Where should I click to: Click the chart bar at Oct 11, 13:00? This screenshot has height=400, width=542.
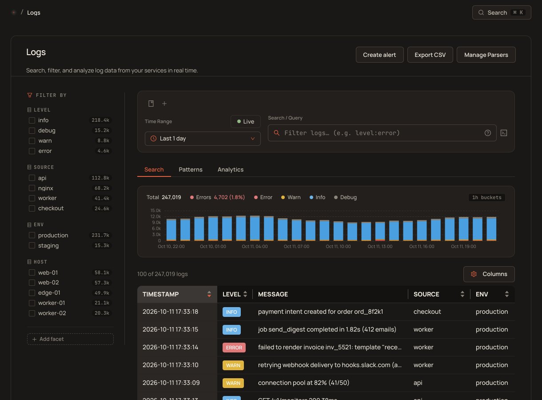pos(380,232)
